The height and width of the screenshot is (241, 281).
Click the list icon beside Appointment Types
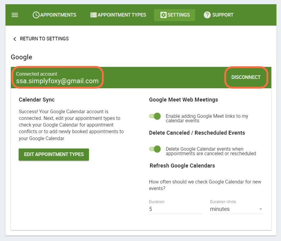tap(93, 15)
